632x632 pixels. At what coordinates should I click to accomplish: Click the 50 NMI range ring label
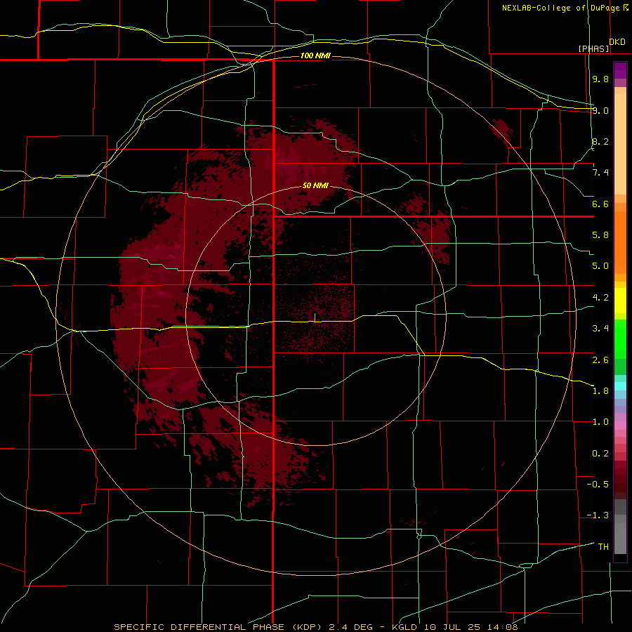pos(315,185)
